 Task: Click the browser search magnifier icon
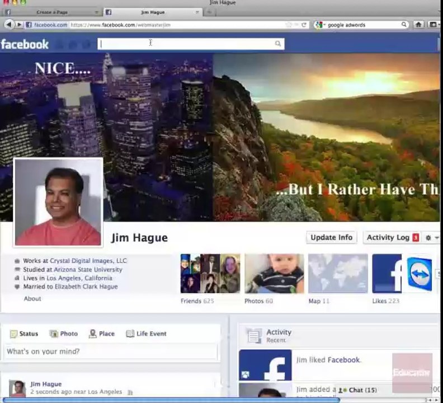(x=404, y=25)
